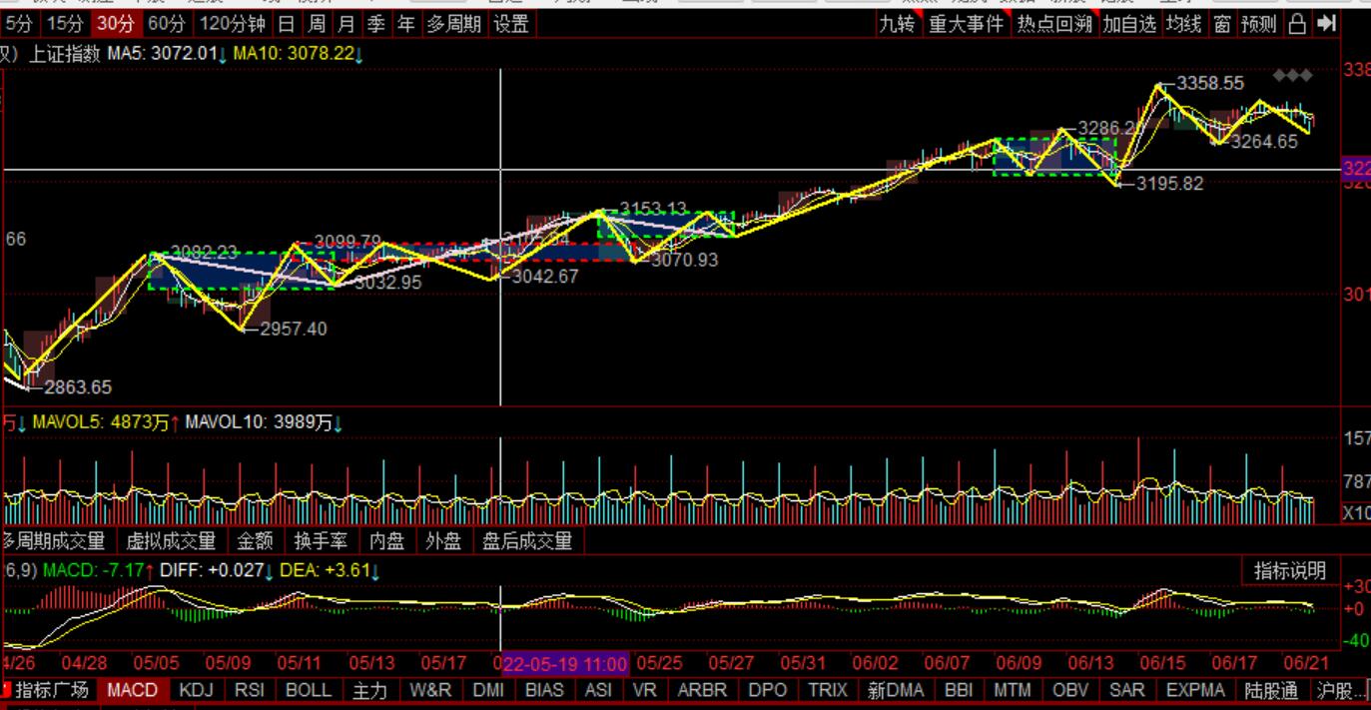Select 虚拟成交量 tab
This screenshot has width=1371, height=710.
[171, 541]
